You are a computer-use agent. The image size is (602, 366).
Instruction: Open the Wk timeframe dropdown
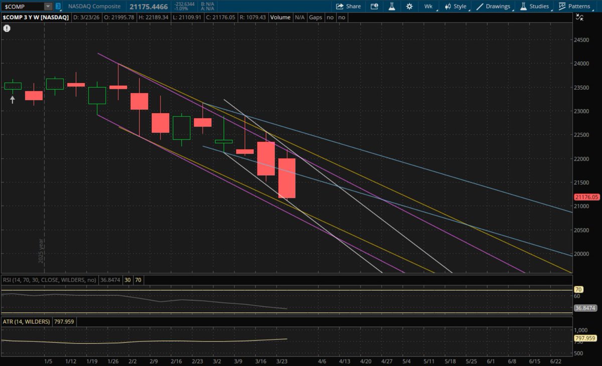[428, 7]
